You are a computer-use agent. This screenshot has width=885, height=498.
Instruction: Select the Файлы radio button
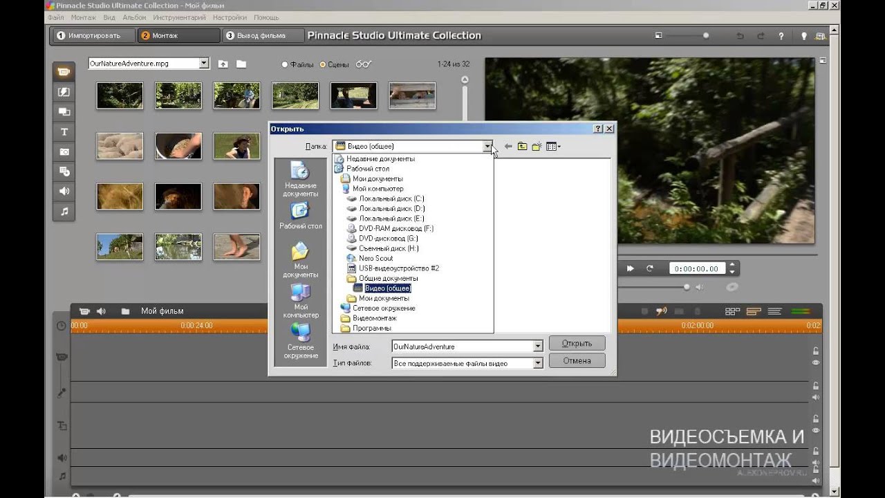285,64
